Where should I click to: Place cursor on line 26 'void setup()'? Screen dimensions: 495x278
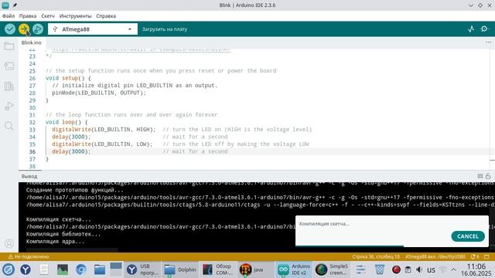(x=68, y=78)
